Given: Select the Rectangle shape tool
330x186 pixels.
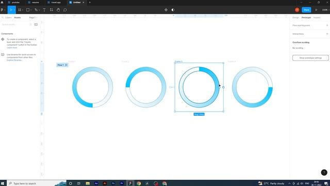Looking at the screenshot, I should (x=28, y=10).
